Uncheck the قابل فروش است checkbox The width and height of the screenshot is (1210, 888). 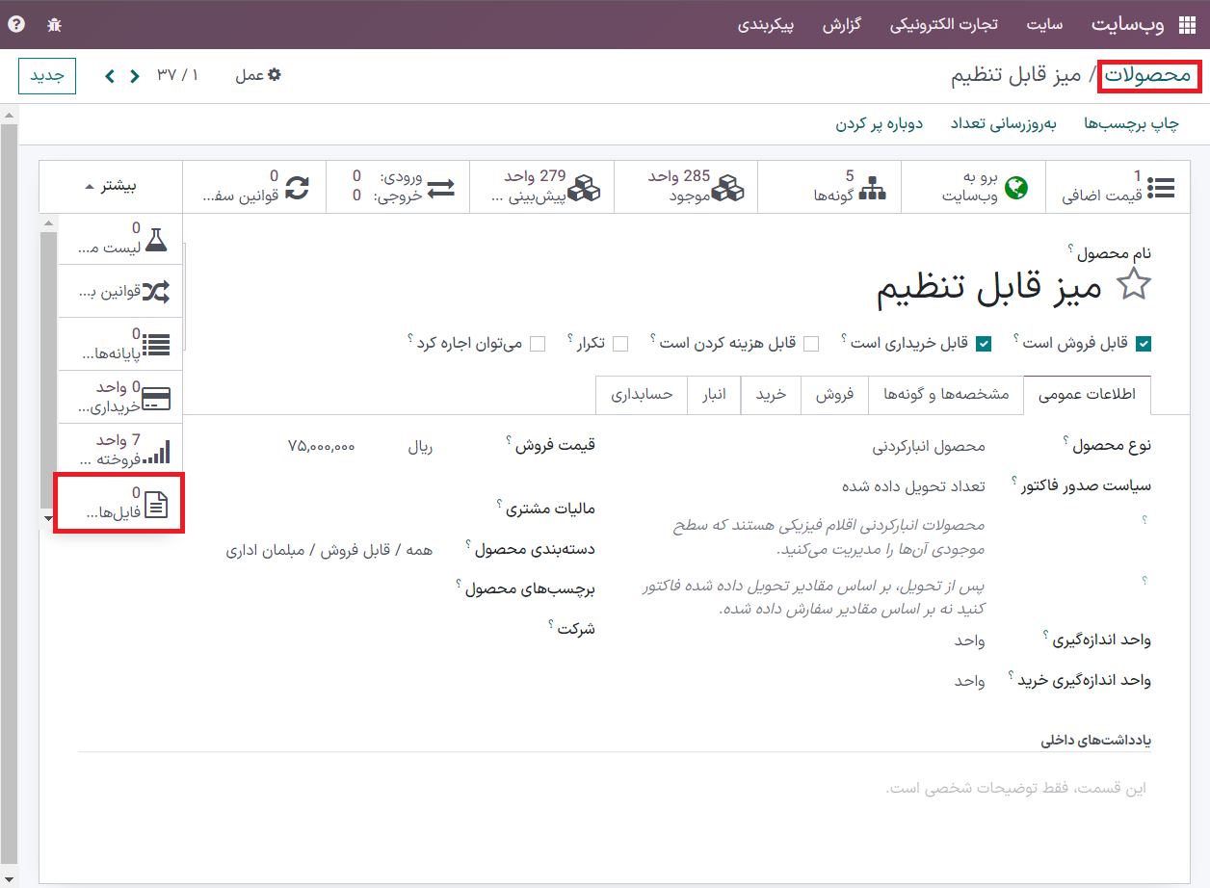click(1144, 344)
